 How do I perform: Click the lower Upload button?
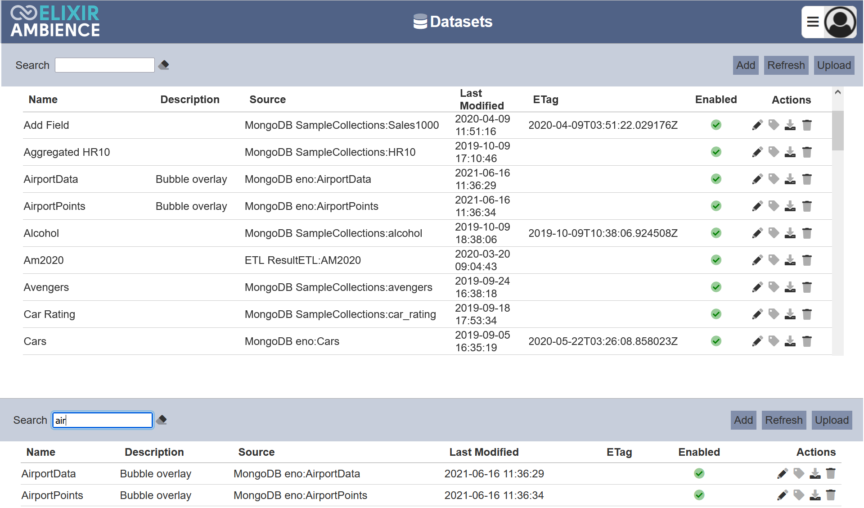tap(832, 420)
